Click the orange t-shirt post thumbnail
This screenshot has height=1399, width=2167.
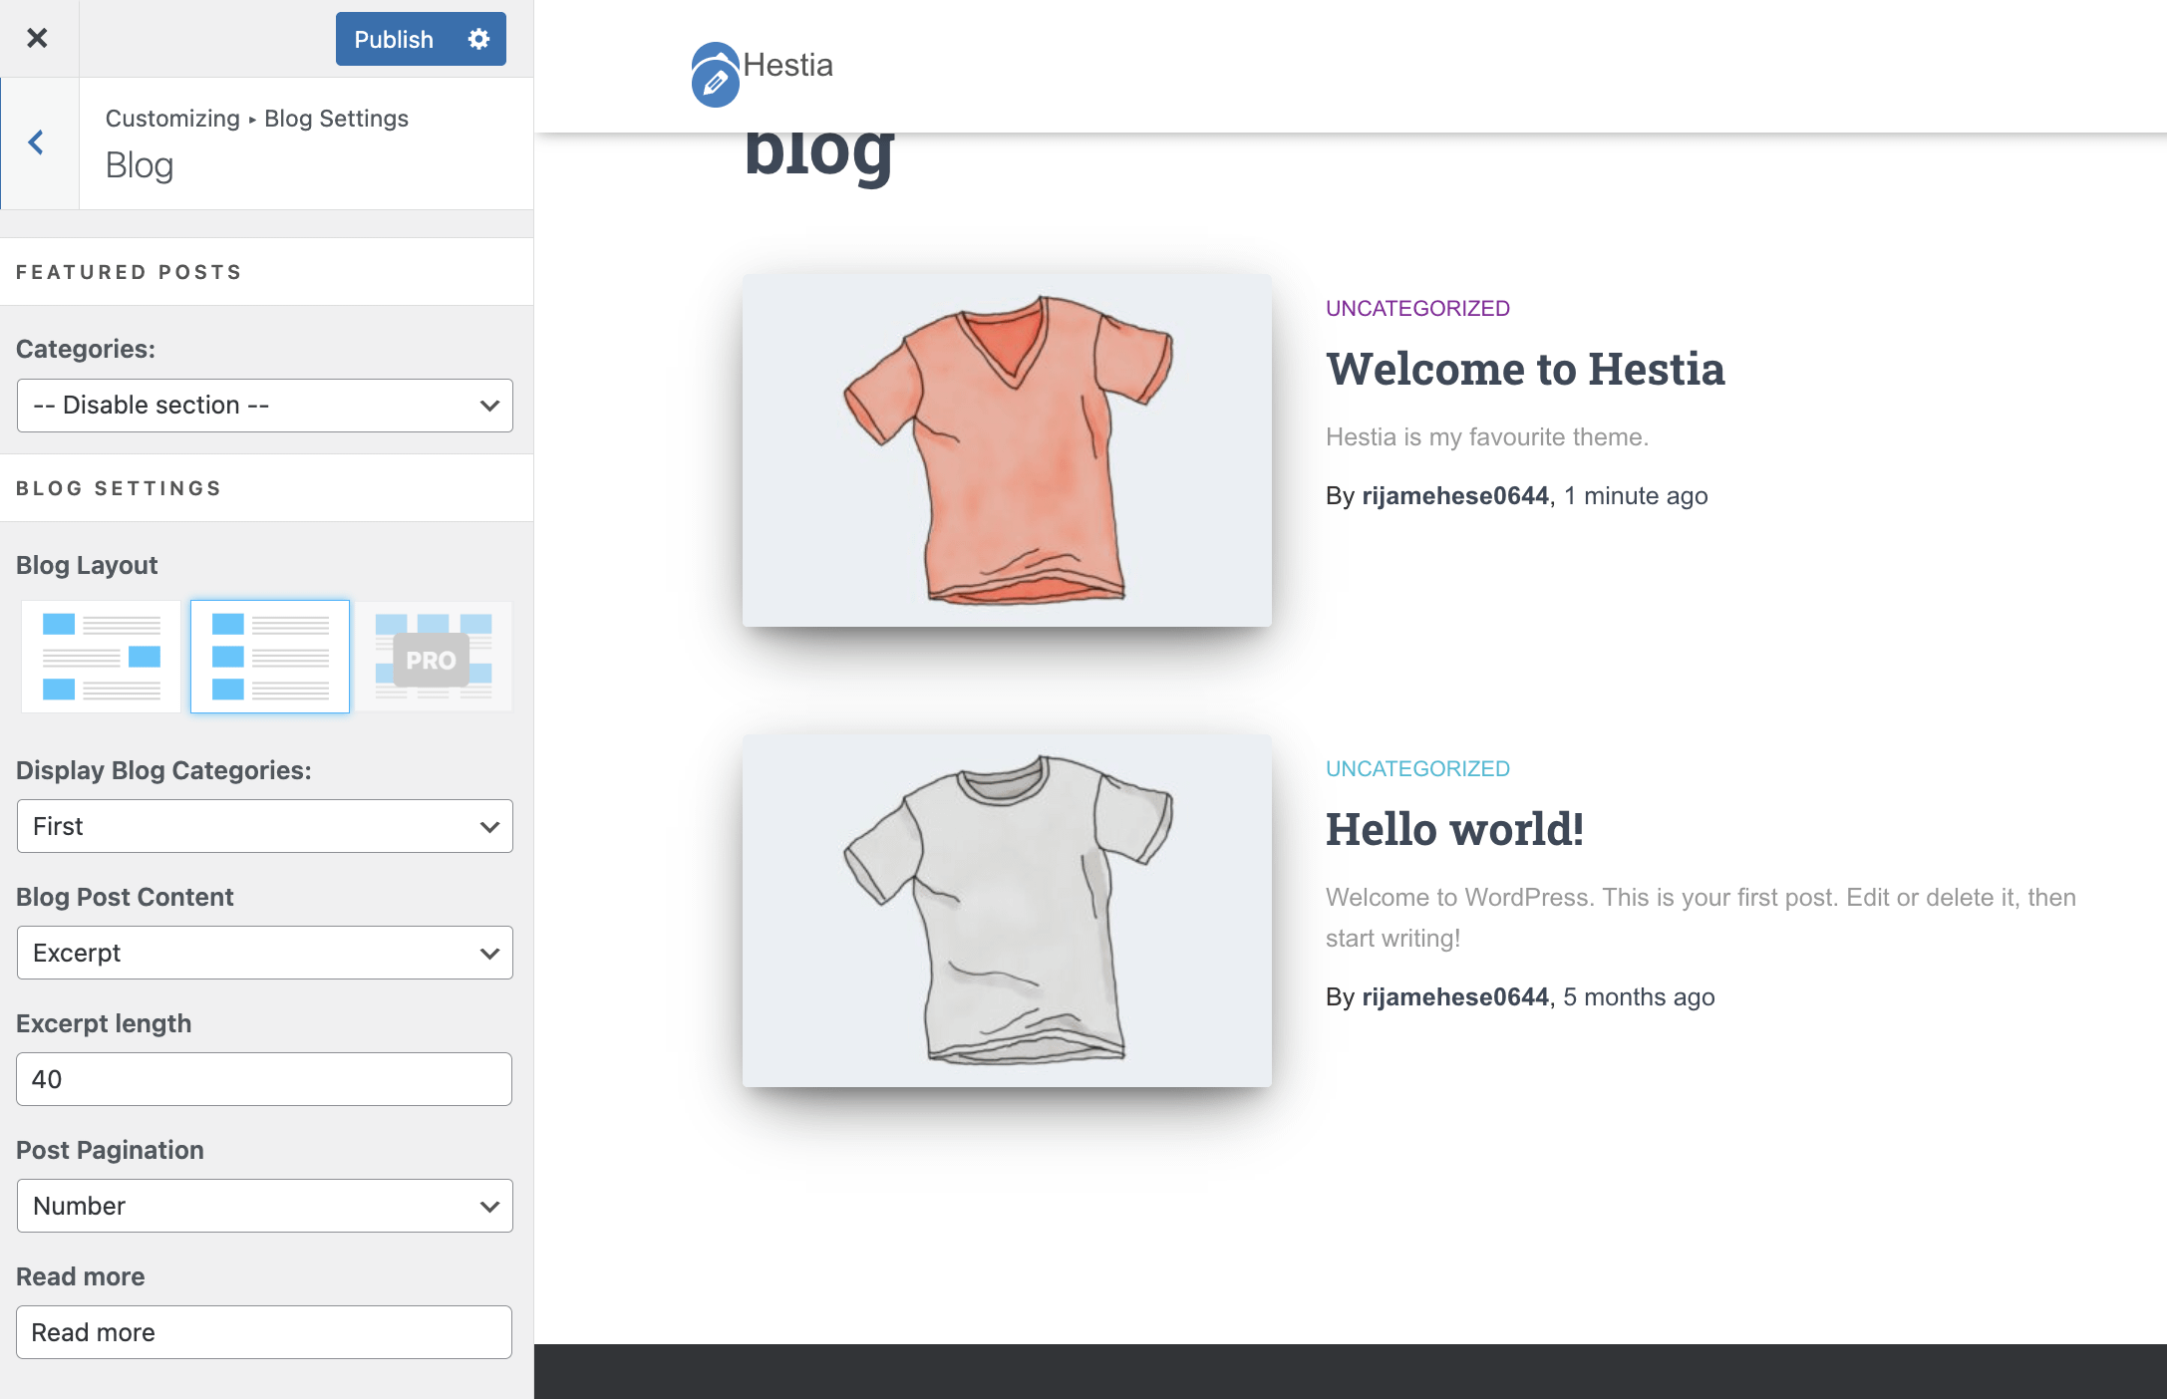(1007, 450)
